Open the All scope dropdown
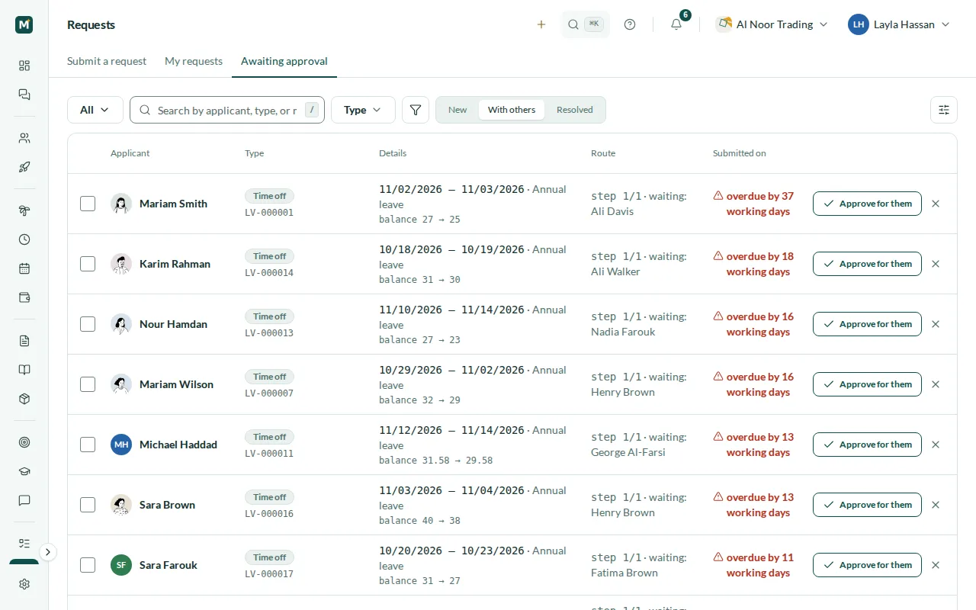The image size is (976, 610). 95,110
